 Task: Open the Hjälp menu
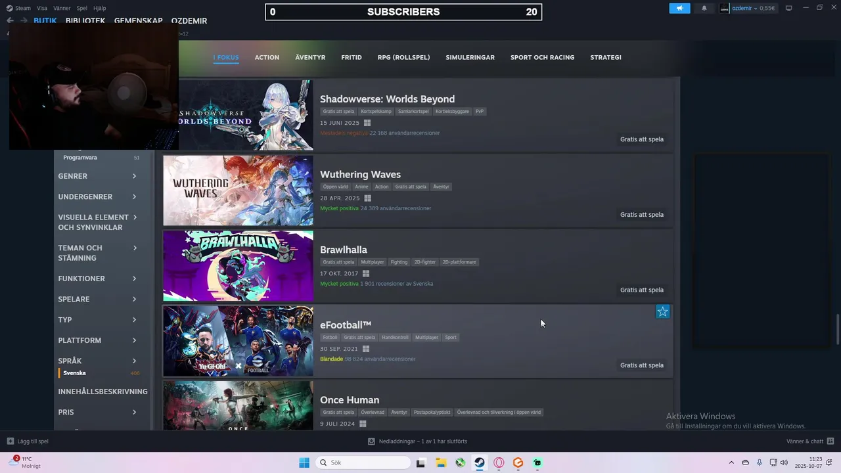pyautogui.click(x=100, y=8)
